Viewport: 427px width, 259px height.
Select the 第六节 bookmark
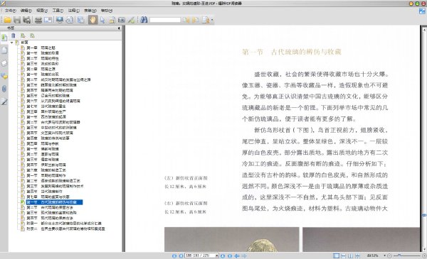tap(53, 101)
